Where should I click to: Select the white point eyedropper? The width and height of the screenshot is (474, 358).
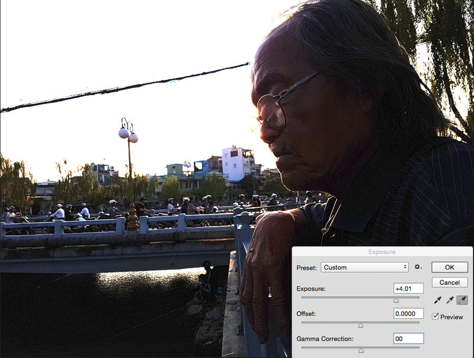pos(462,301)
